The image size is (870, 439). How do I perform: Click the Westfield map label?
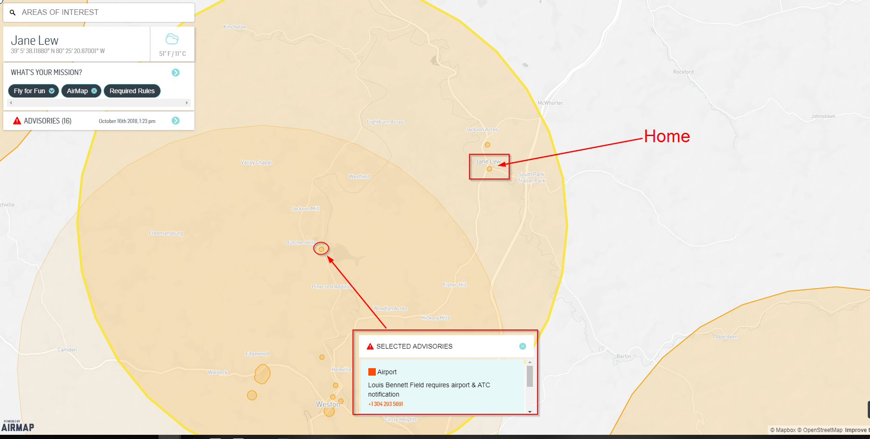tap(359, 177)
